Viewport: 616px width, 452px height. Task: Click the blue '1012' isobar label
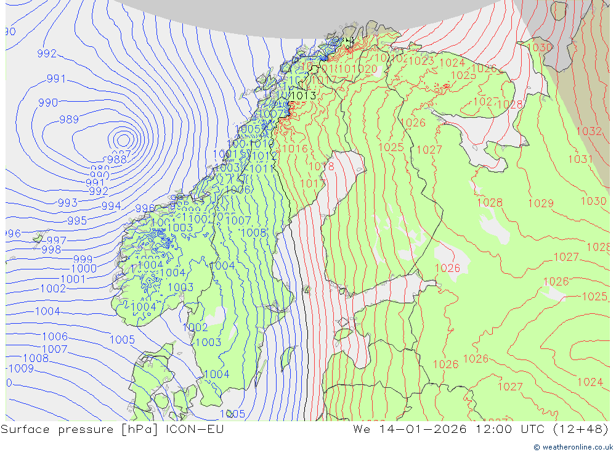[x=264, y=156]
